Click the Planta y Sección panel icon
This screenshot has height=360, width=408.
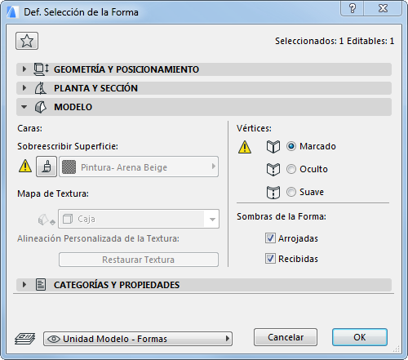[x=41, y=88]
